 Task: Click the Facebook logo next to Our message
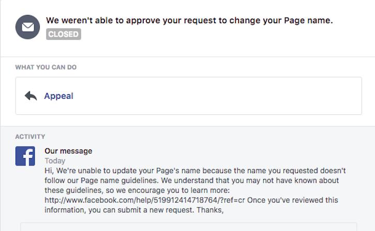(x=25, y=156)
